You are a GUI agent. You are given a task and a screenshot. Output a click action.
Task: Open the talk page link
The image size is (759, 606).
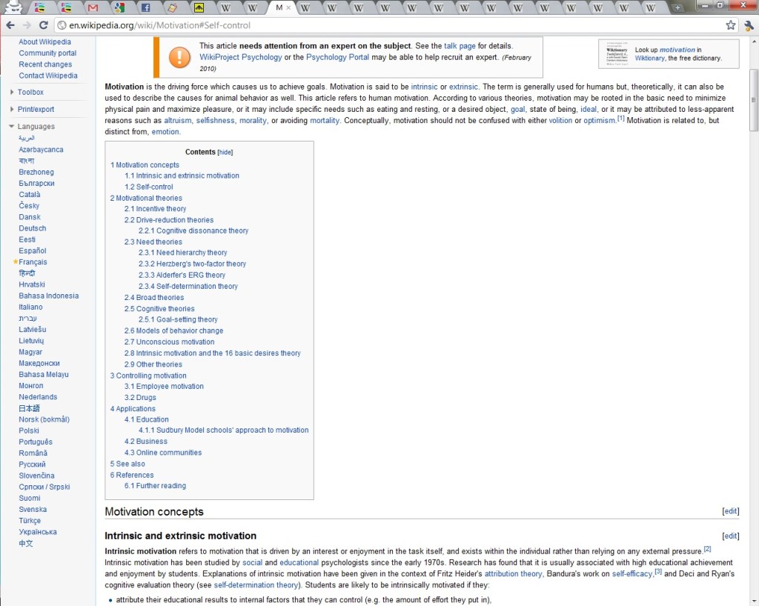click(x=460, y=46)
